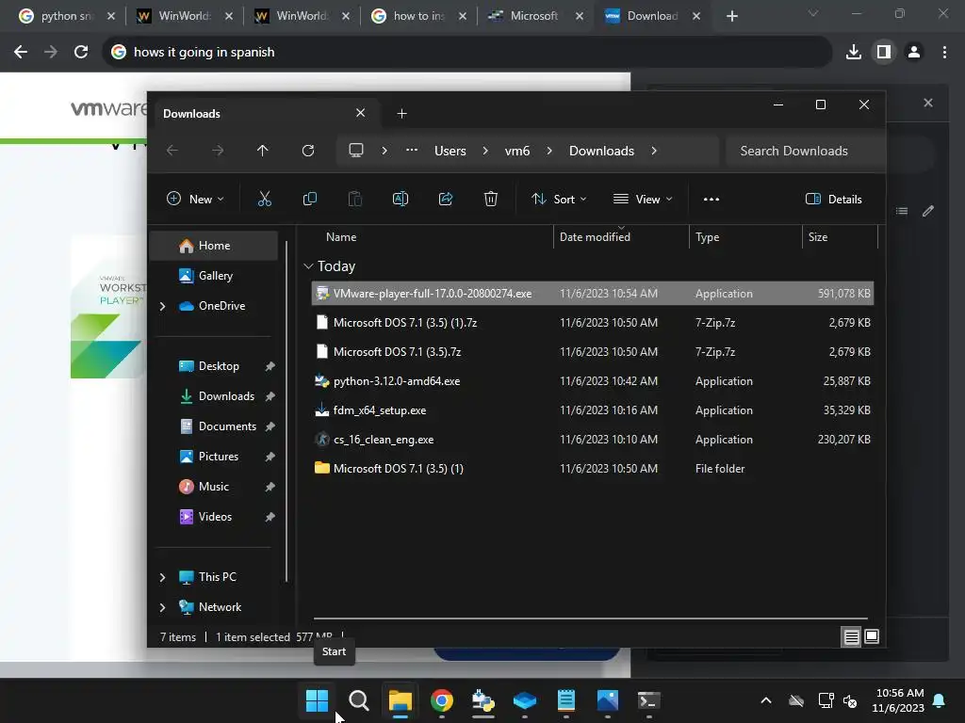Image resolution: width=965 pixels, height=723 pixels.
Task: Open Chrome profile avatar icon
Action: coord(914,53)
